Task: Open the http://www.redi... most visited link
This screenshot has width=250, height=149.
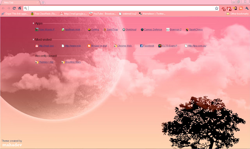Action: coord(73,46)
